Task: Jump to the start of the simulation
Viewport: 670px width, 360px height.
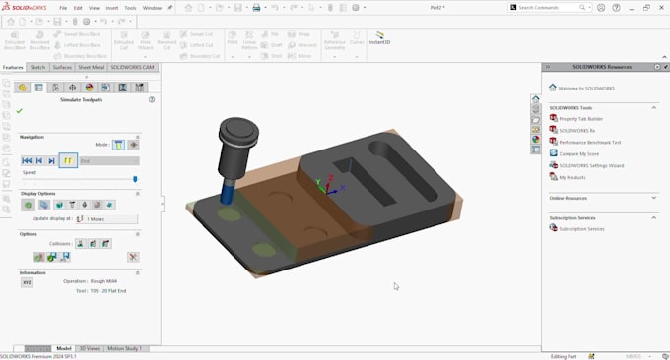Action: [27, 160]
